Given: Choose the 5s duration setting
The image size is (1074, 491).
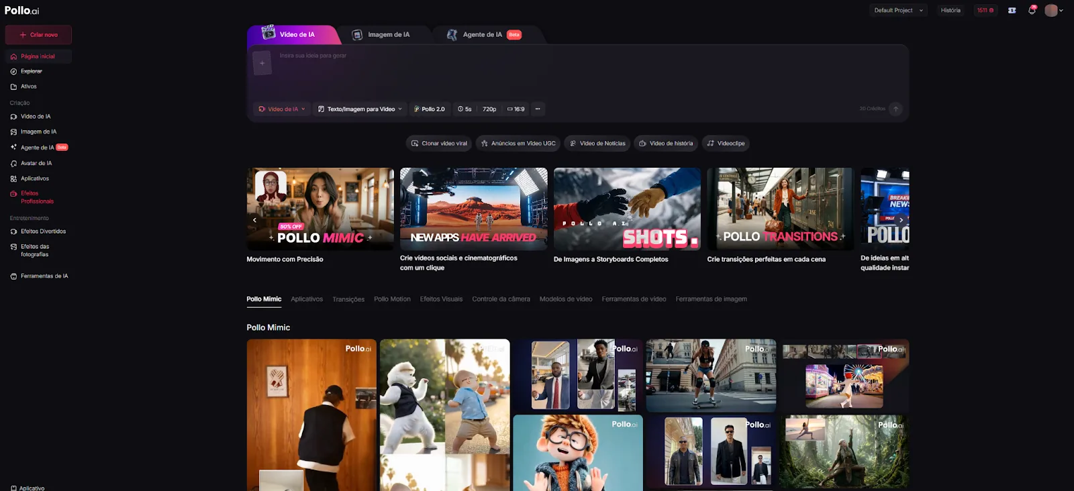Looking at the screenshot, I should [465, 109].
